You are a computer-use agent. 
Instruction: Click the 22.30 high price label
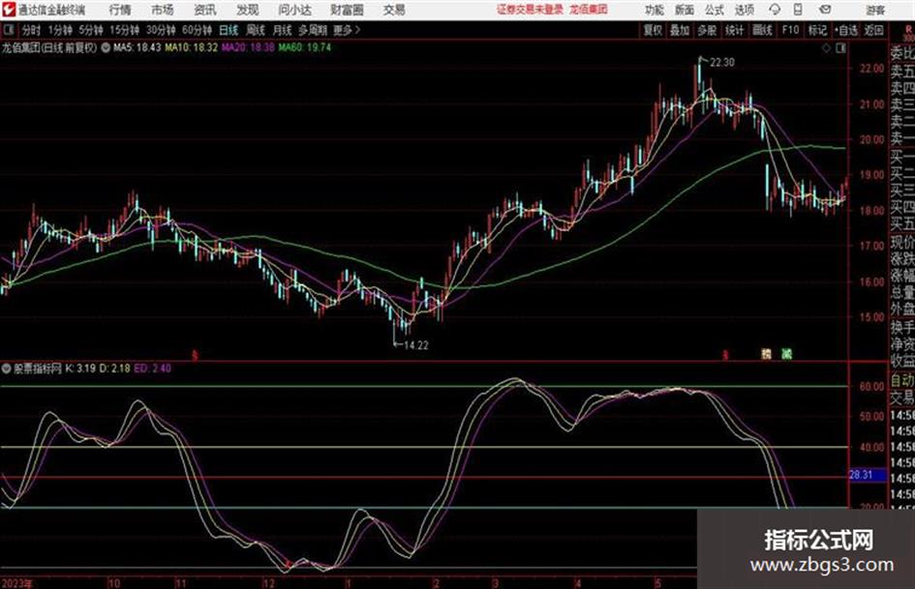click(722, 63)
